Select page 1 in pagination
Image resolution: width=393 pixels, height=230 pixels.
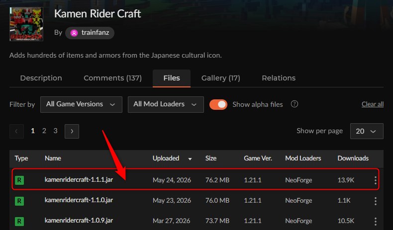(33, 131)
